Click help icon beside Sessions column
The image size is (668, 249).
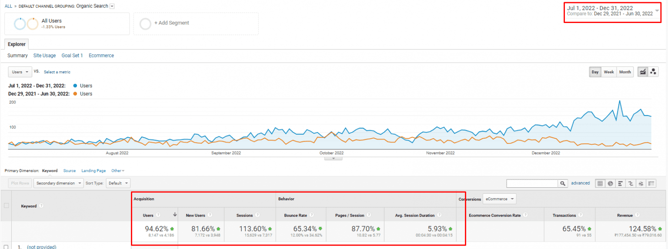coord(257,215)
